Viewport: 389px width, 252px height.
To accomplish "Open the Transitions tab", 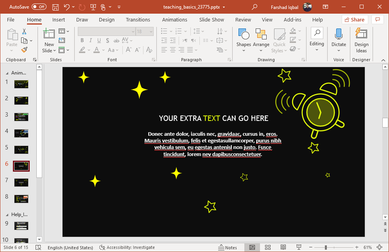I will [138, 20].
